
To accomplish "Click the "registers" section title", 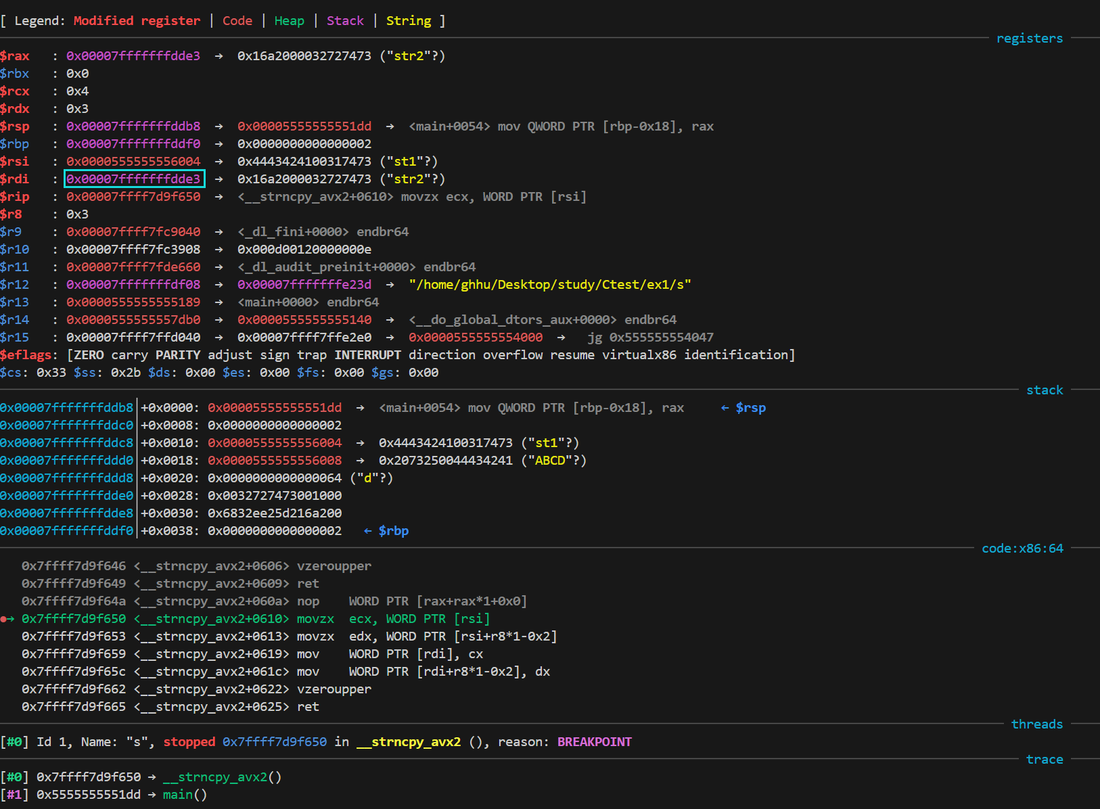I will 1030,39.
